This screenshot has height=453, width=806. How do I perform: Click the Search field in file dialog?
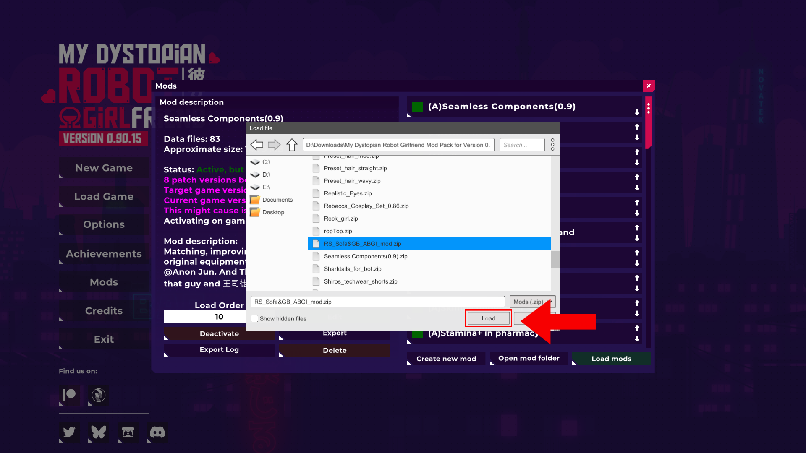click(522, 145)
